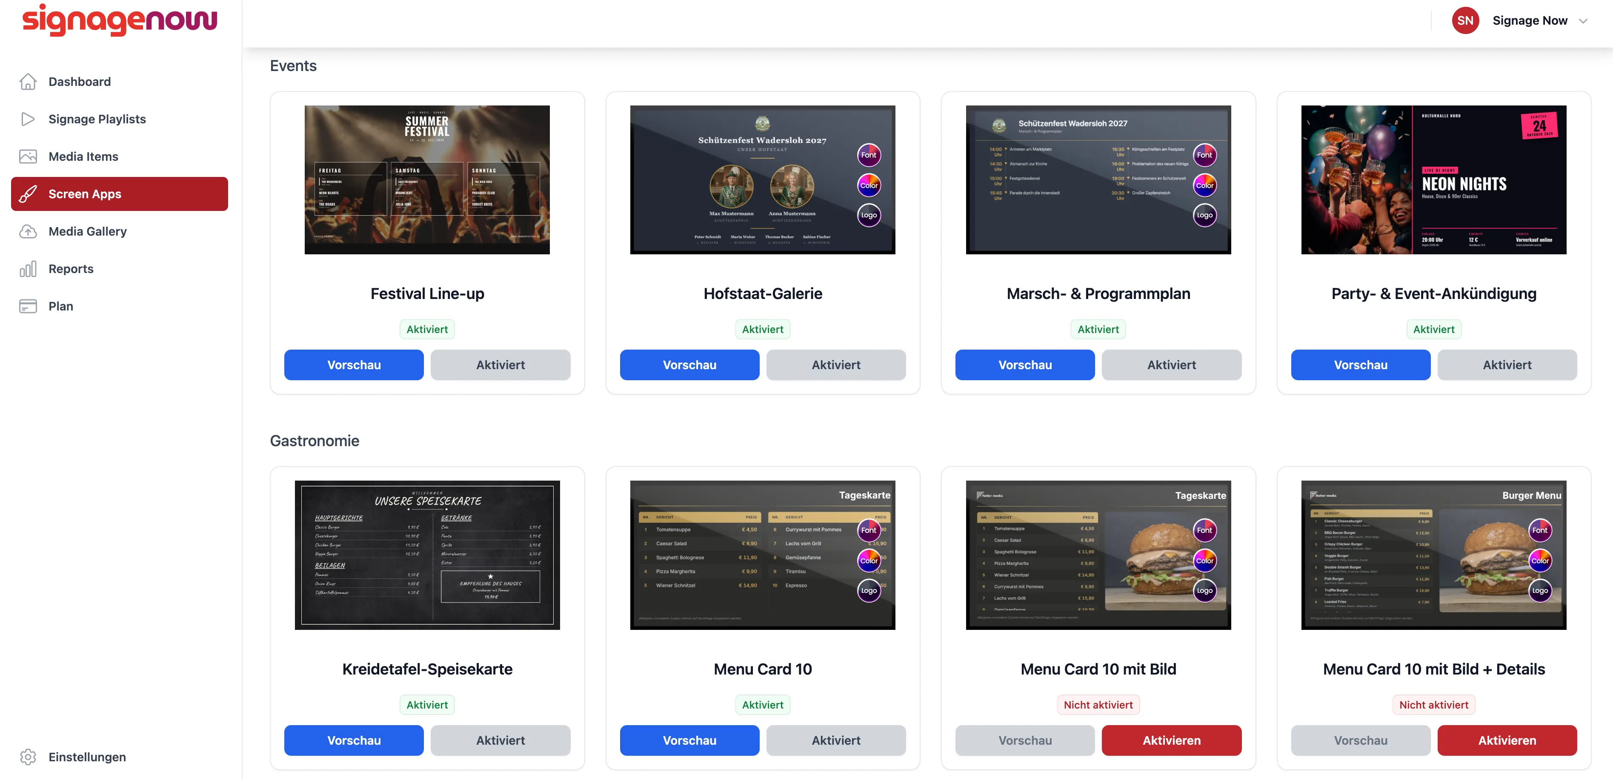The width and height of the screenshot is (1613, 780).
Task: Click the Einstellungen gear icon
Action: (28, 757)
